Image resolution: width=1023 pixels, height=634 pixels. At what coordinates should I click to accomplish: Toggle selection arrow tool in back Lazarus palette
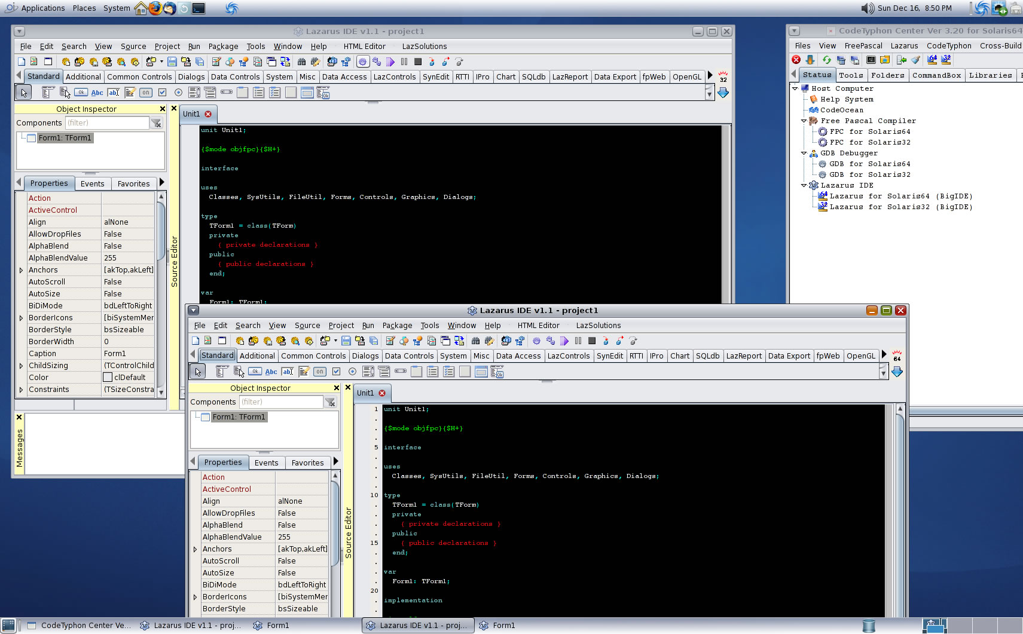pos(23,93)
